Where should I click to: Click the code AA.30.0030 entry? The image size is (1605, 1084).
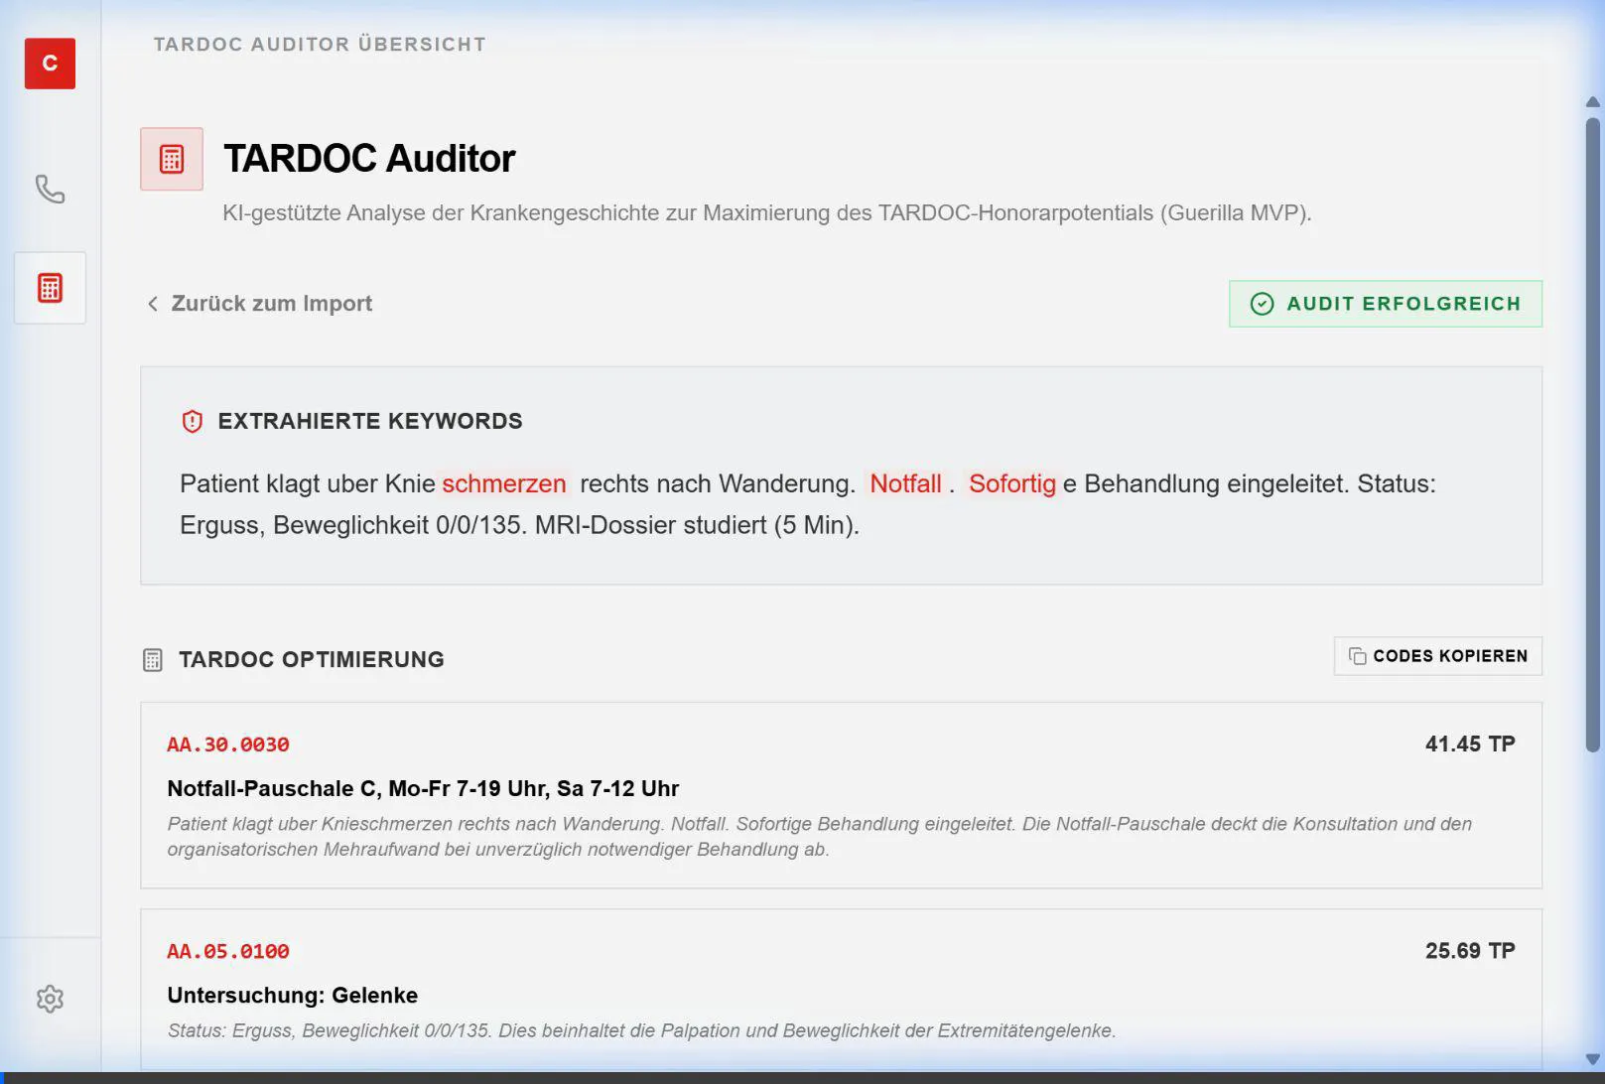click(227, 744)
